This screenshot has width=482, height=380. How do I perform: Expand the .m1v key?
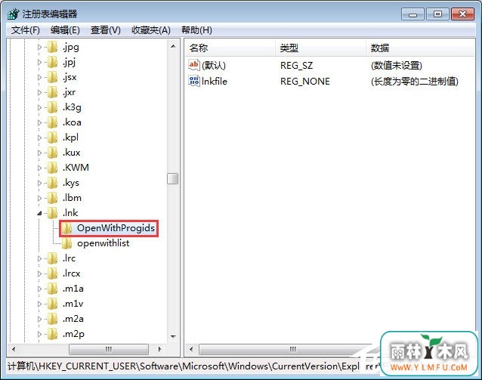tap(39, 304)
